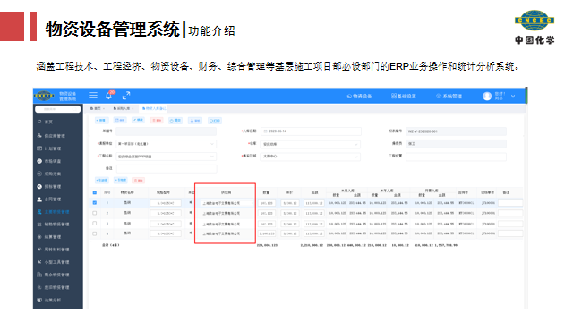Viewport: 573px width, 322px height.
Task: Open the user account dropdown chevron
Action: click(x=513, y=97)
